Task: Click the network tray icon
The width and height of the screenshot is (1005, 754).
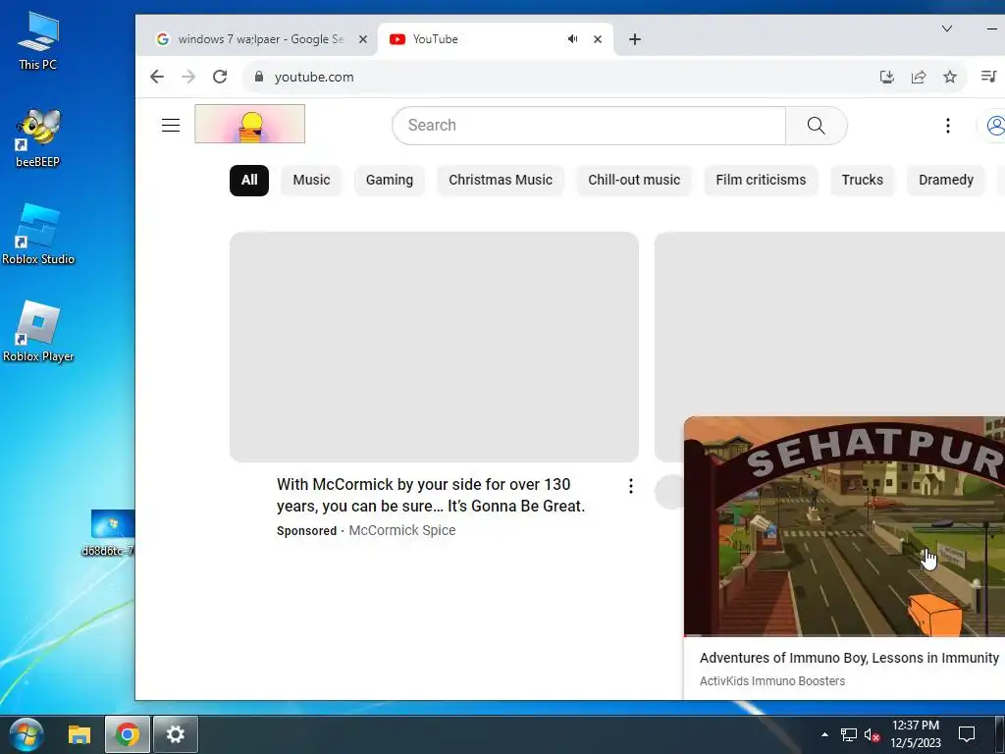Action: point(849,734)
